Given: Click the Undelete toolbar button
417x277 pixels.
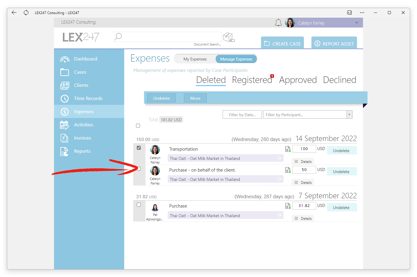Looking at the screenshot, I should pos(161,98).
